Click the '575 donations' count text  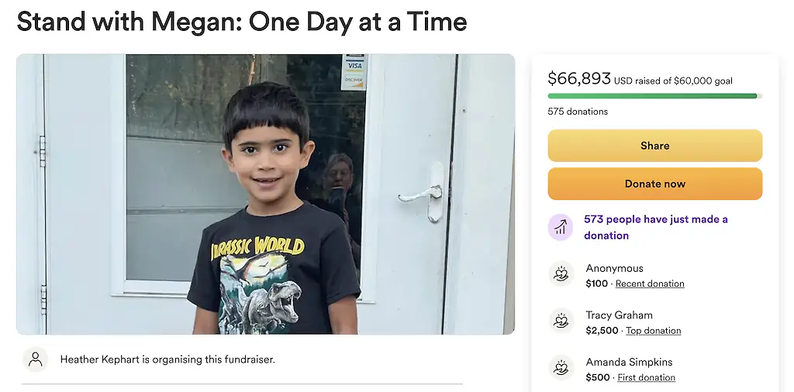click(x=578, y=112)
